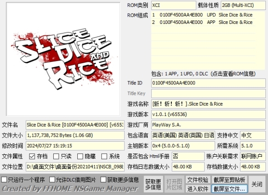The image size is (268, 195).
Task: Click the Title ID field
Action: point(208,83)
